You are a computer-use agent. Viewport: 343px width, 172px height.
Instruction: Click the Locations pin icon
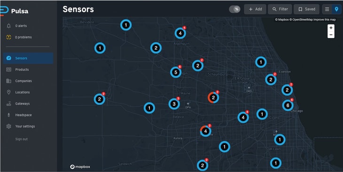tap(9, 93)
